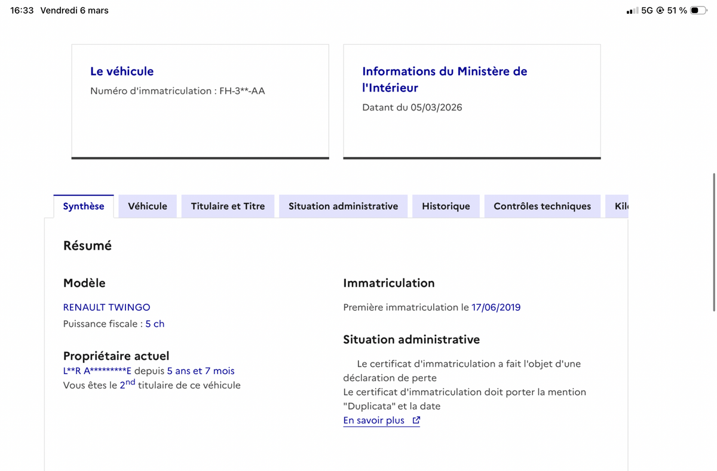The image size is (717, 471).
Task: Tap the orientation lock icon in status bar
Action: tap(660, 11)
